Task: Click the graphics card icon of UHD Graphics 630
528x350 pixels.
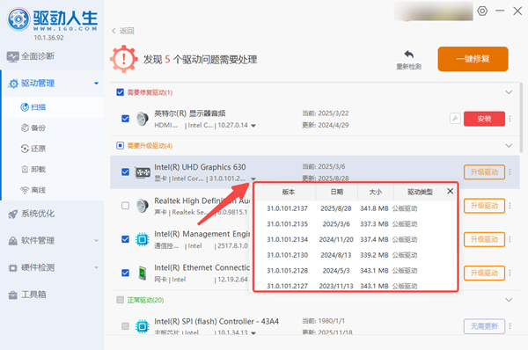Action: pos(143,172)
